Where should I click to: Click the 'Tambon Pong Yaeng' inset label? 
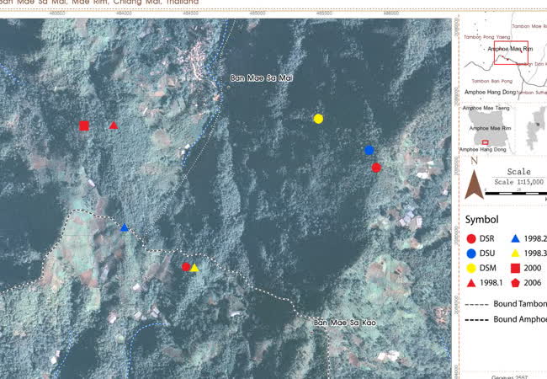(487, 37)
